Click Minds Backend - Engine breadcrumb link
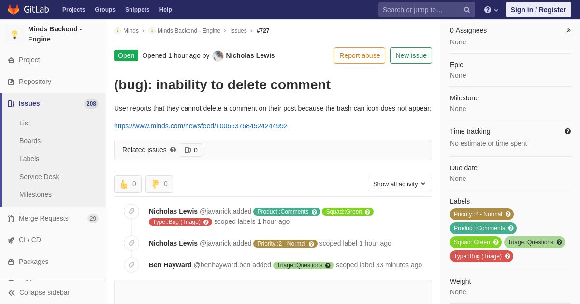Viewport: 580px width, 304px height. tap(189, 31)
